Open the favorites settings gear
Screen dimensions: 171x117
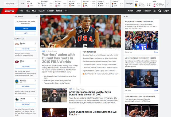point(37,17)
